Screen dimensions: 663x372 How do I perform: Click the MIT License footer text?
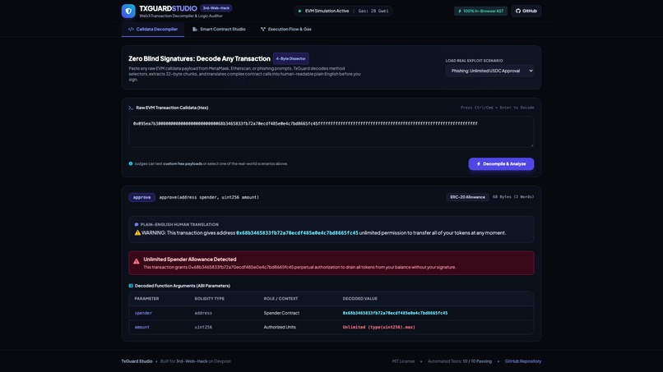(x=403, y=361)
